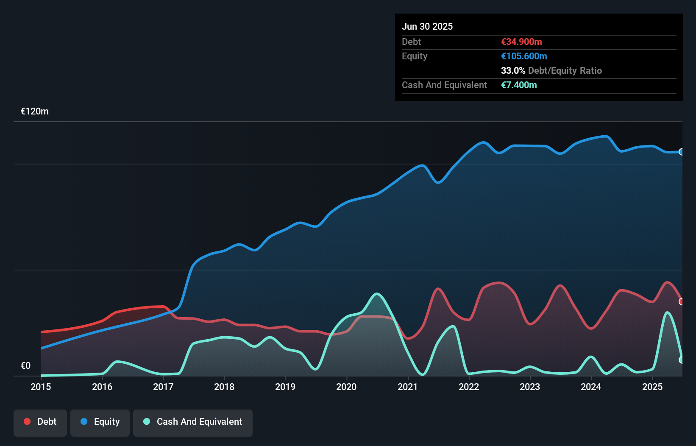696x446 pixels.
Task: Select the teal Cash endpoint marker on the chart
Action: pos(682,360)
